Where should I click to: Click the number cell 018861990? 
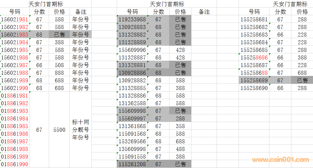(x=15, y=164)
